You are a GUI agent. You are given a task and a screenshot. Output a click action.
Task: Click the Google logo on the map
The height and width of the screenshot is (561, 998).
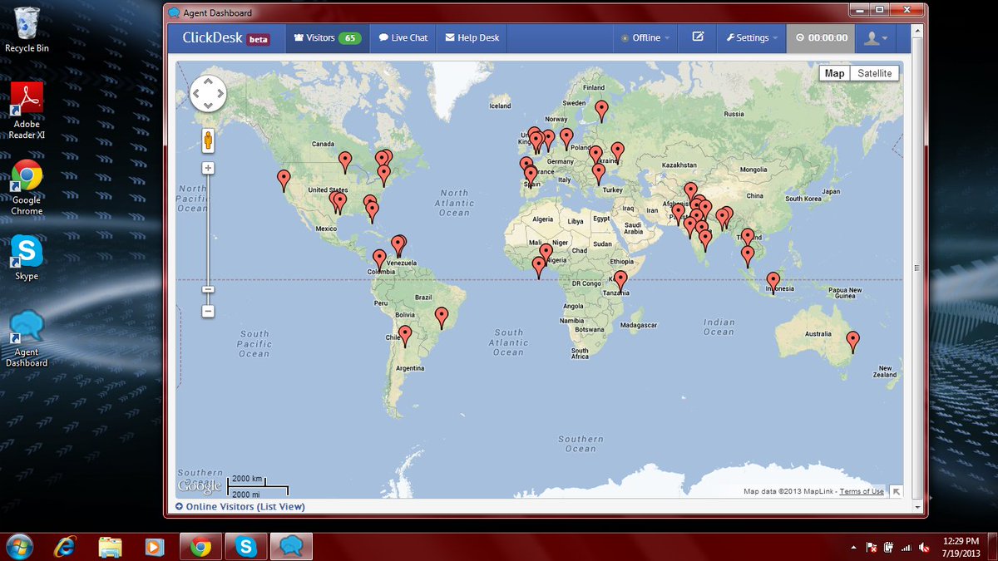click(x=200, y=485)
